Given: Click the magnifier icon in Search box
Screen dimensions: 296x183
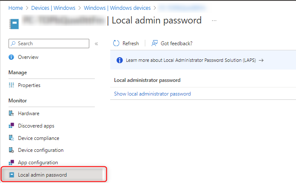Looking at the screenshot, I should [x=13, y=44].
